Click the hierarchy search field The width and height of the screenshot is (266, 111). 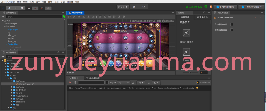34,17
